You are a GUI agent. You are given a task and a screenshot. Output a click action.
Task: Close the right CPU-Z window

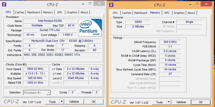(x=206, y=4)
